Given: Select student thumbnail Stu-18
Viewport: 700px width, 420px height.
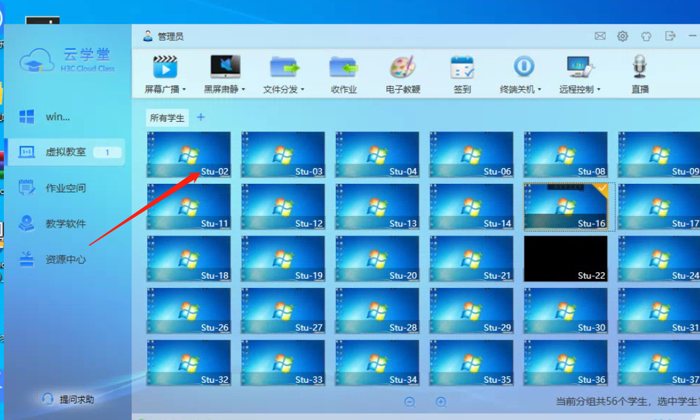Looking at the screenshot, I should (189, 258).
